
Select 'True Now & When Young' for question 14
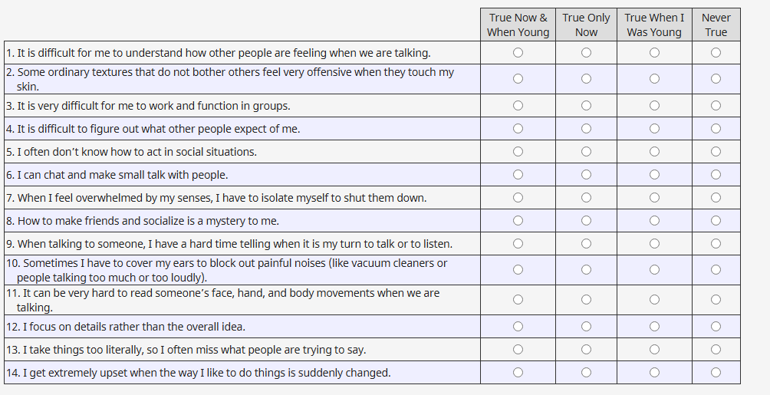pos(518,373)
